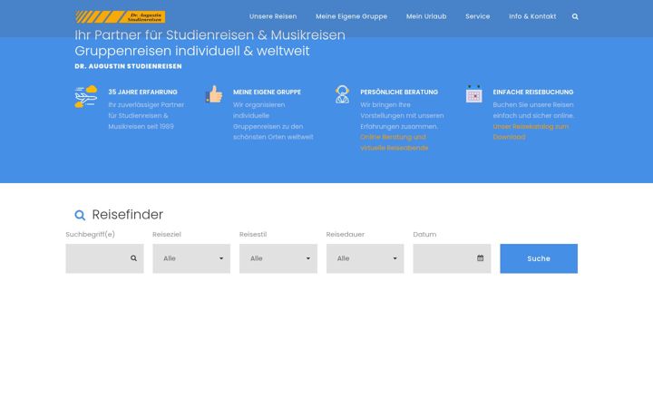Open the calendar picker in Datum field
The width and height of the screenshot is (653, 408).
[x=480, y=258]
